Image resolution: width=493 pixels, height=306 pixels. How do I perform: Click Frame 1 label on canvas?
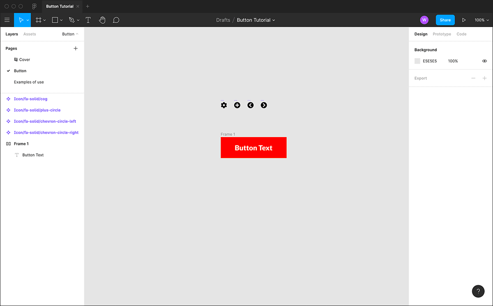click(x=228, y=134)
